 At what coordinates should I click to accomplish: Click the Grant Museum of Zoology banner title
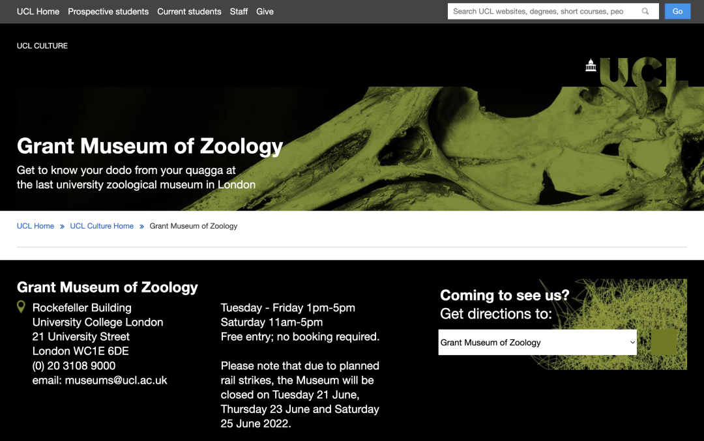tap(150, 146)
